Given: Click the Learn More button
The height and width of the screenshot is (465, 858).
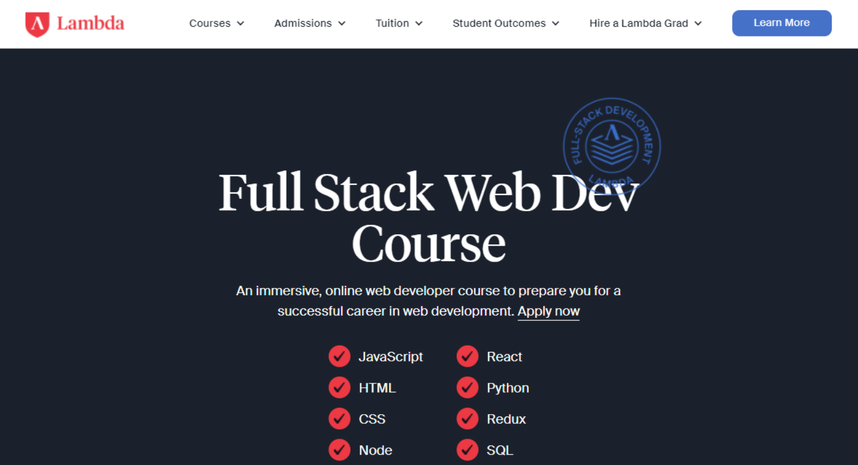Looking at the screenshot, I should (x=781, y=23).
